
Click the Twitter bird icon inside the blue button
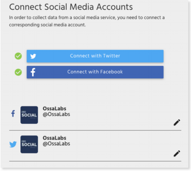pyautogui.click(x=33, y=56)
